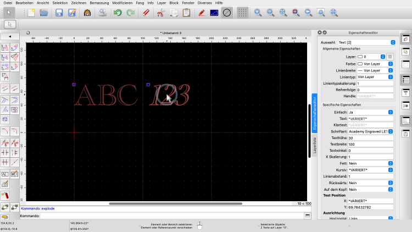Click the green Redo arrow
The height and width of the screenshot is (232, 412).
click(130, 12)
